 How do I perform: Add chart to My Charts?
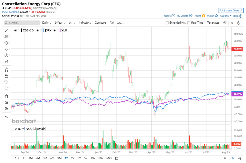pos(191,16)
